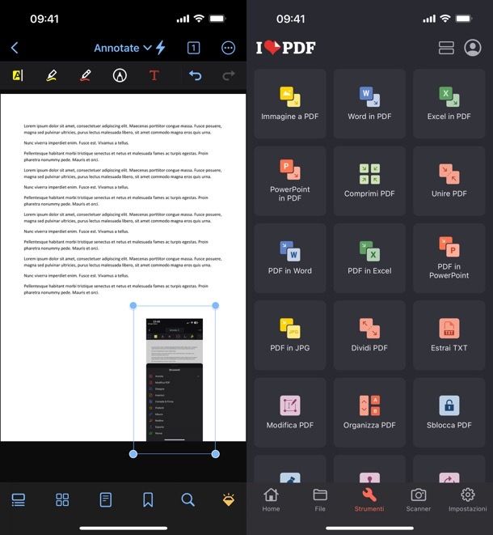This screenshot has width=493, height=535.
Task: Open the Immagine a PDF tool
Action: tap(290, 104)
